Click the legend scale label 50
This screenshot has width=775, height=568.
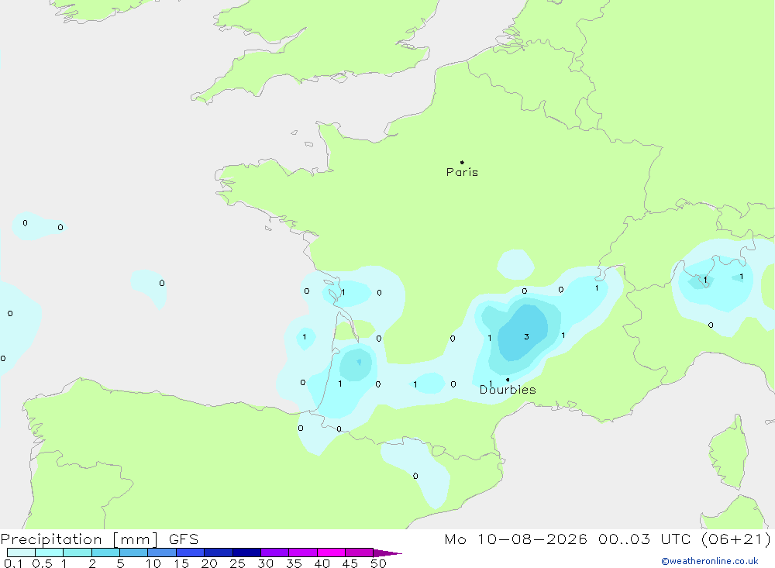coord(379,563)
